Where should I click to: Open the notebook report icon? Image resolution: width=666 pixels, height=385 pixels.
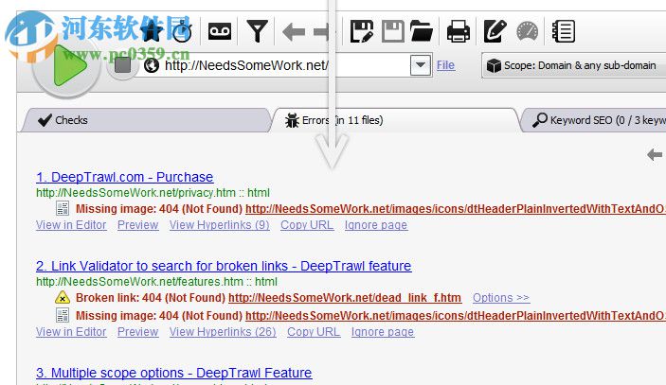(x=564, y=31)
